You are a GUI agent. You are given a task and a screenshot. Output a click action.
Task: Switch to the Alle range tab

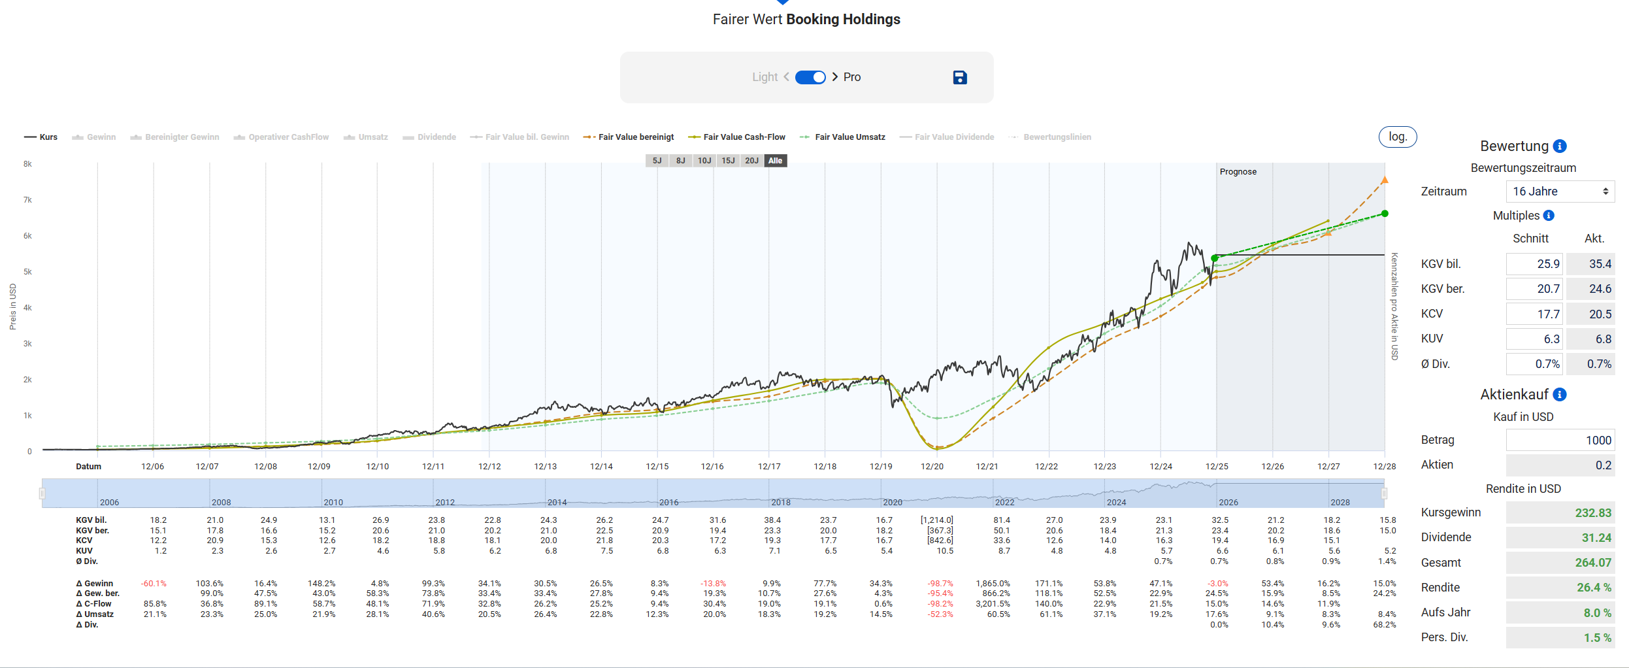coord(775,161)
